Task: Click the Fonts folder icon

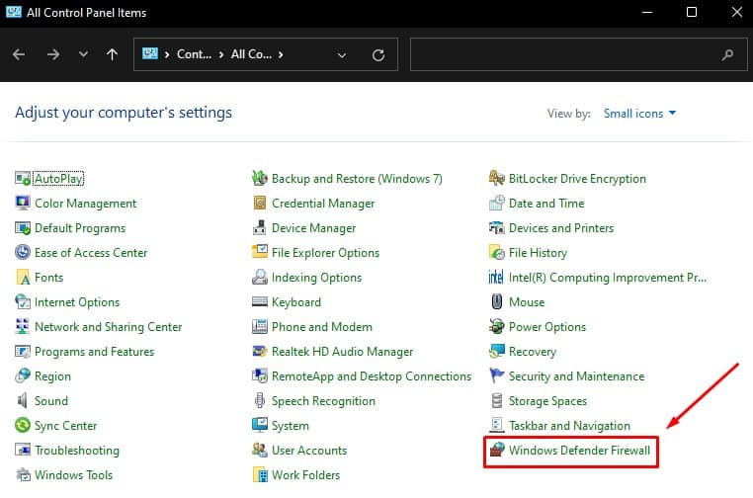Action: point(23,278)
